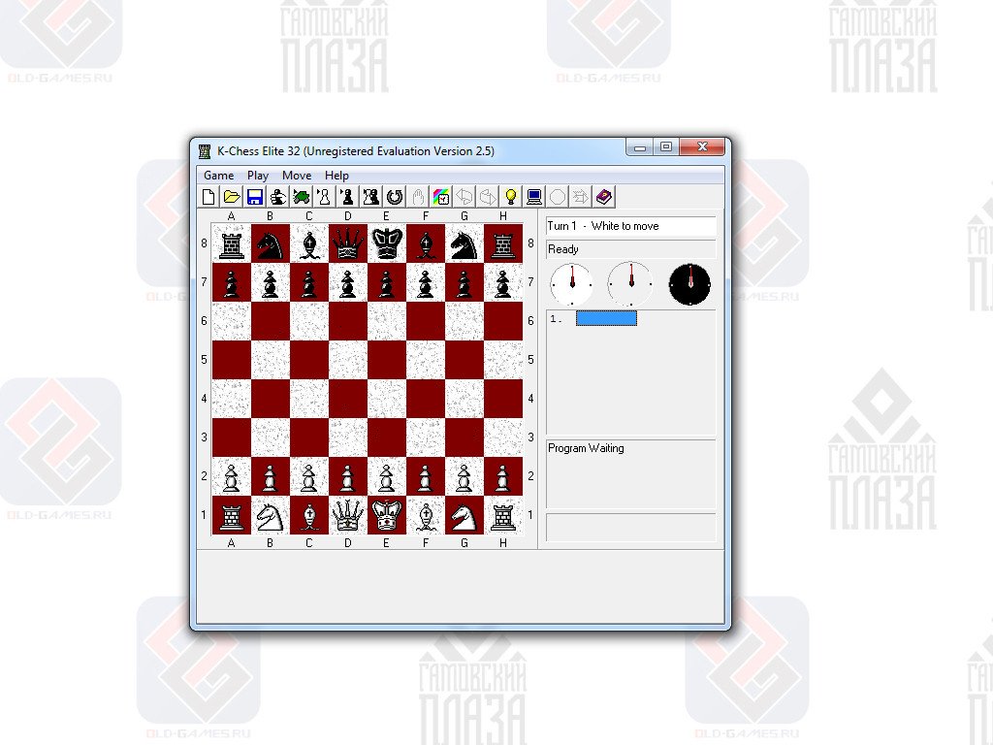Viewport: 993px width, 745px height.
Task: Select the white king on E1
Action: point(387,515)
